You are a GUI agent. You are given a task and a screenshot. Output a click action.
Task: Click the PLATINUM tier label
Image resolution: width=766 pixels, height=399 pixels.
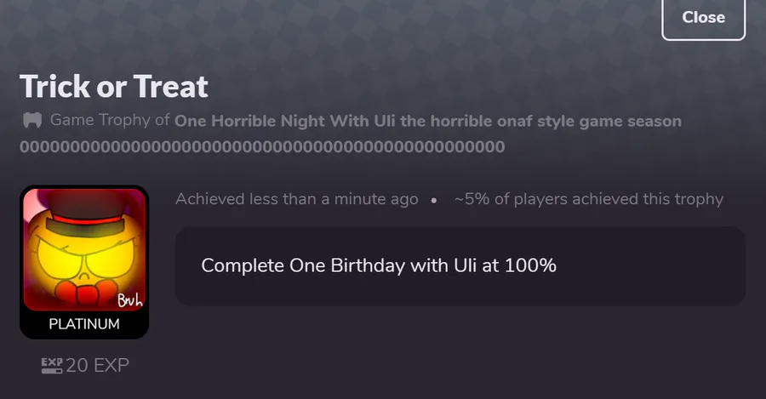tap(84, 324)
